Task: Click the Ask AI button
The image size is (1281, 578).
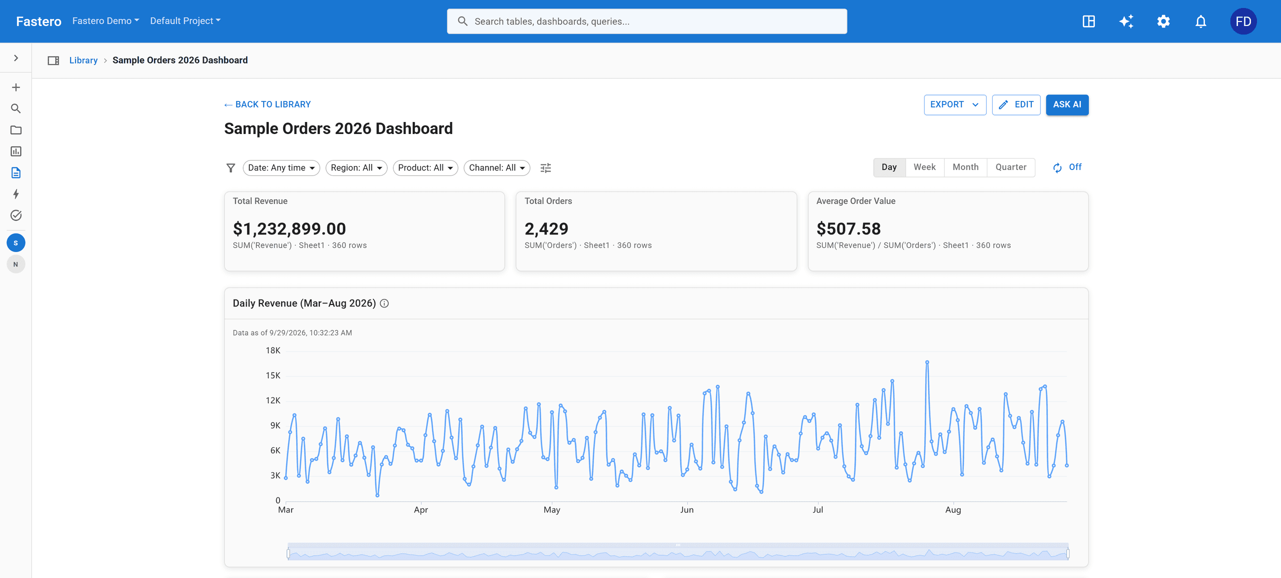Action: (1067, 104)
